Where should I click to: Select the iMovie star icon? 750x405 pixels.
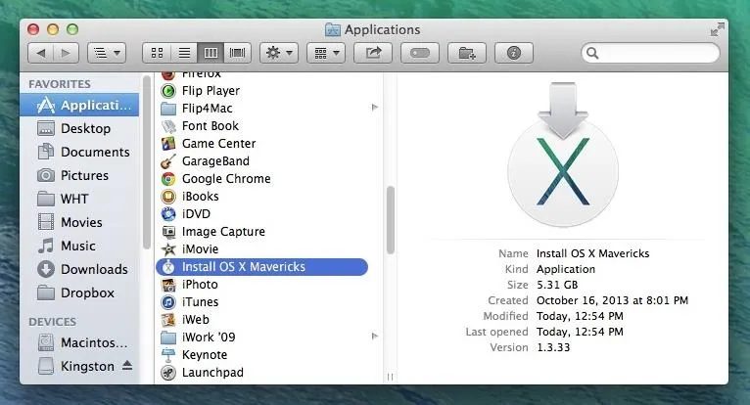(x=168, y=249)
